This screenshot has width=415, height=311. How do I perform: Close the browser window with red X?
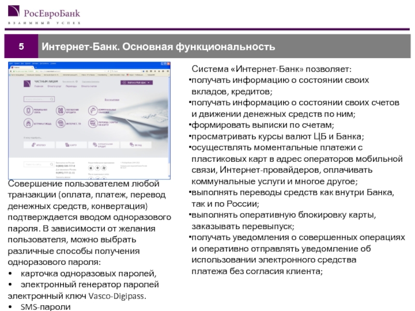[168, 64]
